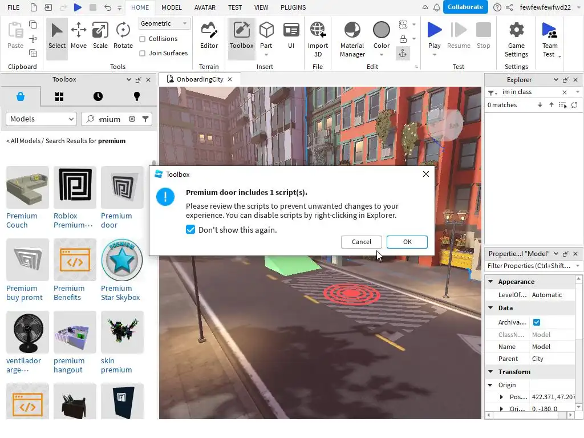584x438 pixels.
Task: Switch to PLUGINS ribbon tab
Action: click(x=293, y=7)
